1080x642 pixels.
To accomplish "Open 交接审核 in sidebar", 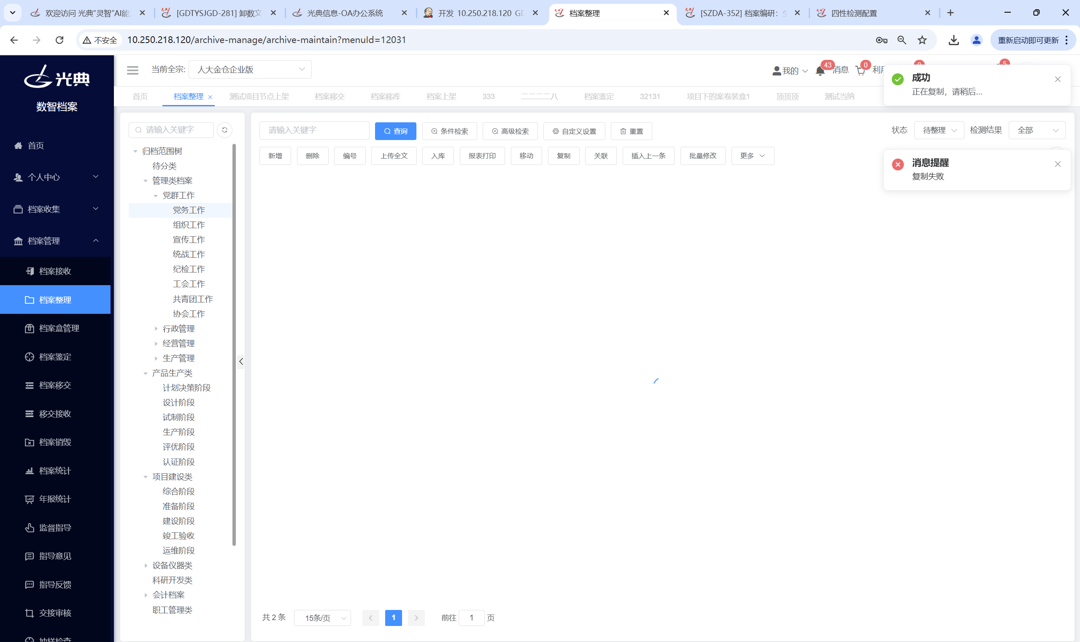I will [55, 613].
